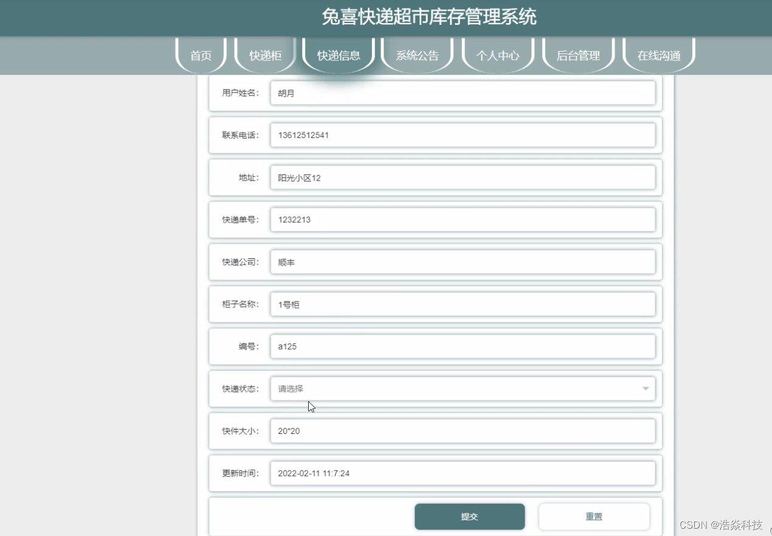The width and height of the screenshot is (772, 536).
Task: Open the 系统公告 menu item
Action: [x=417, y=55]
